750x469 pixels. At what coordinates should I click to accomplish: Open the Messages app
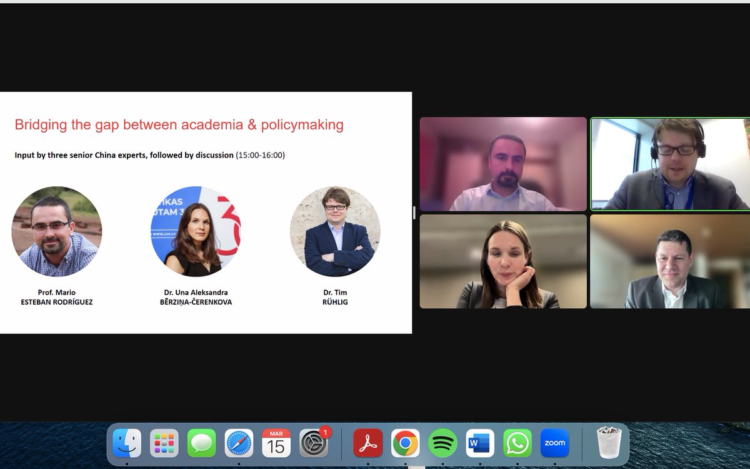(201, 443)
